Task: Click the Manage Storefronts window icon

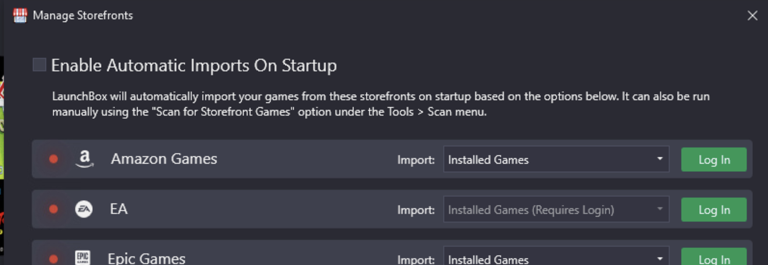Action: [x=20, y=15]
